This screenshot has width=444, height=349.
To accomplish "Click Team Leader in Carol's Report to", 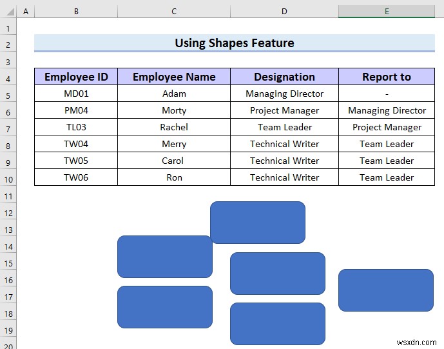I will click(387, 161).
